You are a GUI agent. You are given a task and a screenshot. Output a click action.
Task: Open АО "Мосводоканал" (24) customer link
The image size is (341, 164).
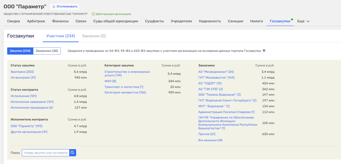[216, 72]
